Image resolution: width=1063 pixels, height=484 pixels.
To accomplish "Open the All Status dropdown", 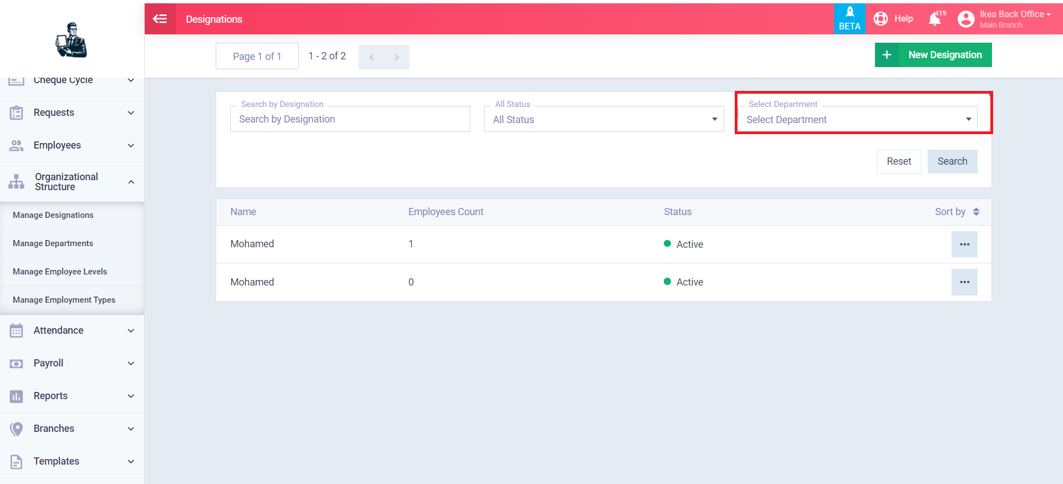I will (603, 119).
